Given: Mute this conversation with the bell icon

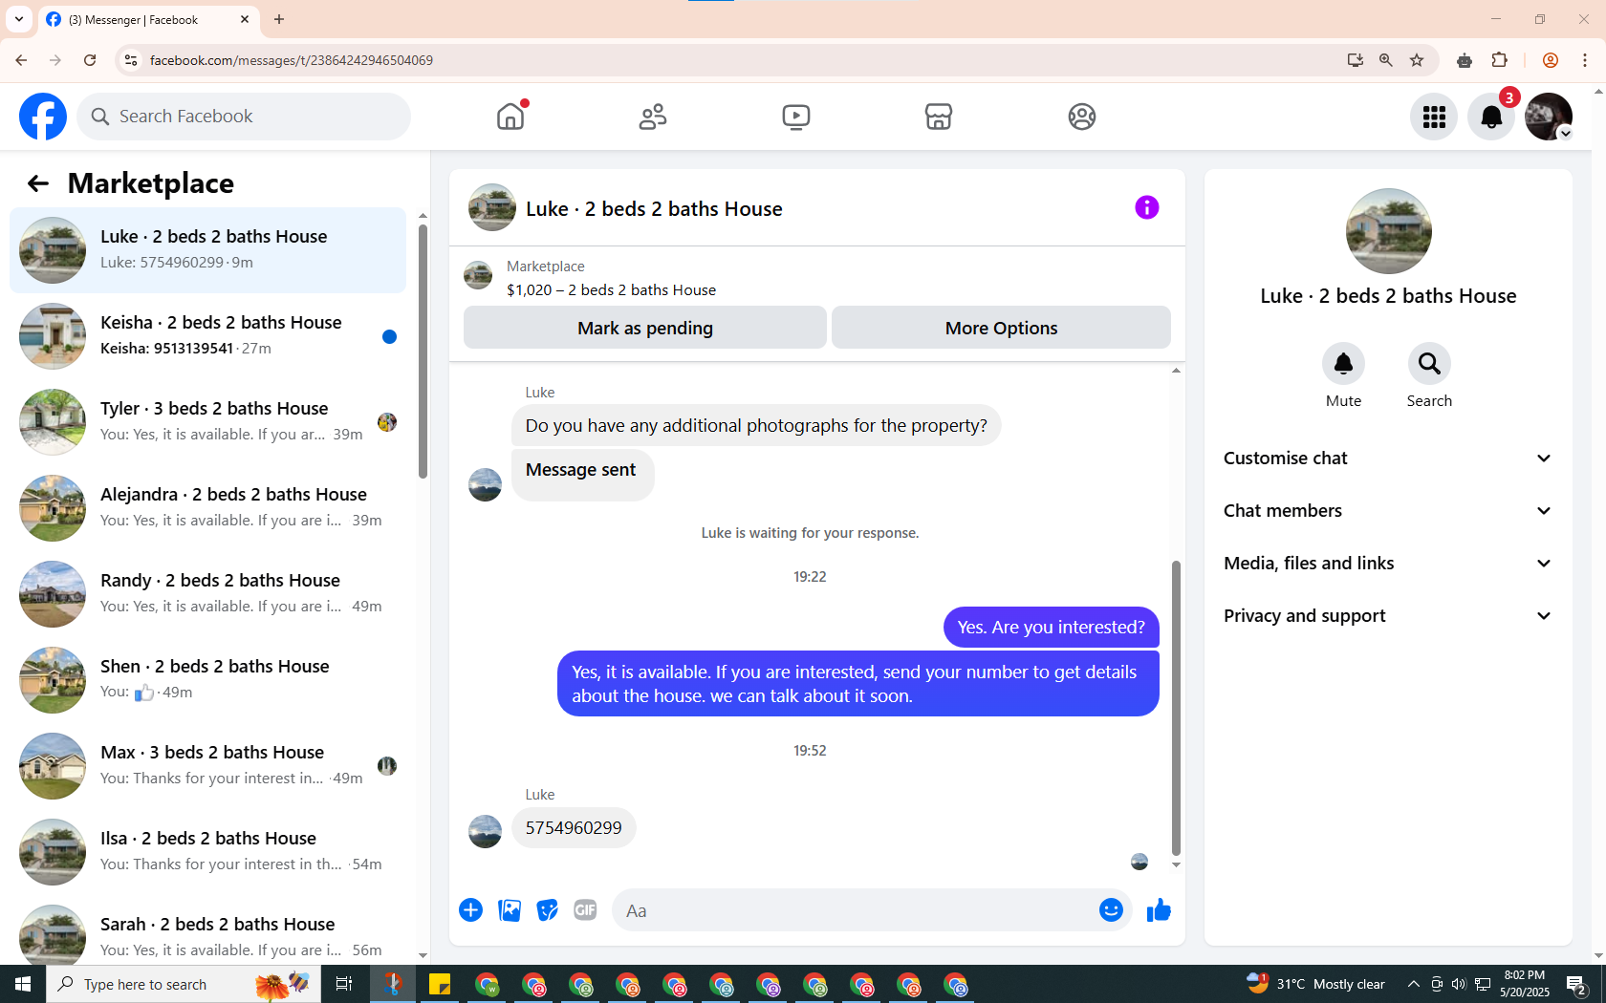Looking at the screenshot, I should [x=1343, y=364].
